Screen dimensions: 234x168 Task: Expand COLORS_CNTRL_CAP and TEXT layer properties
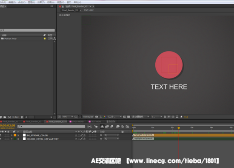click(x=12, y=139)
